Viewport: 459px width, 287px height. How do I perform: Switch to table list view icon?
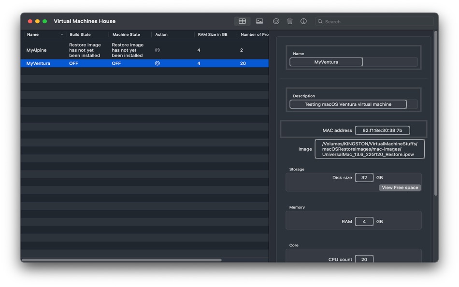pos(242,21)
